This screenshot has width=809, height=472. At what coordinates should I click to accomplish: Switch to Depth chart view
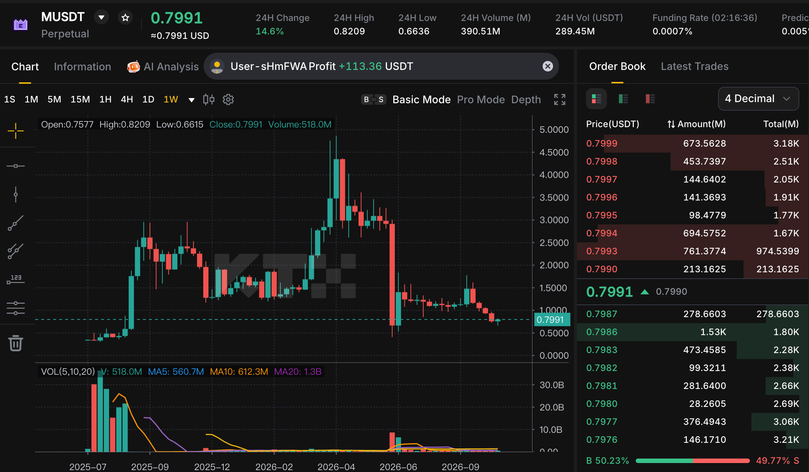tap(526, 99)
